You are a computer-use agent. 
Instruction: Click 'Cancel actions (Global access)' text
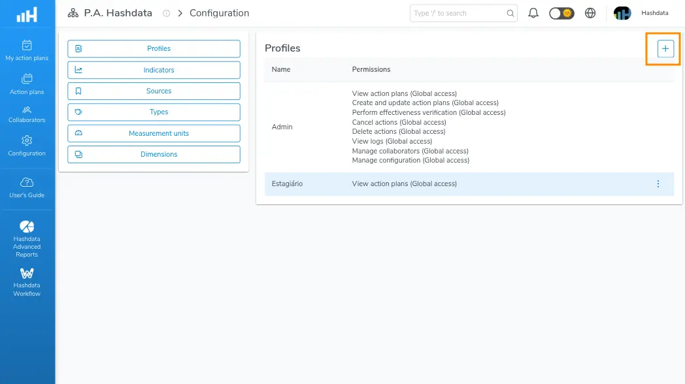click(x=399, y=122)
